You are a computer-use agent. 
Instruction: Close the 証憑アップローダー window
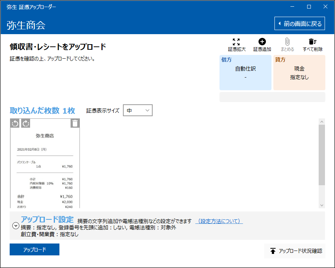[325, 7]
